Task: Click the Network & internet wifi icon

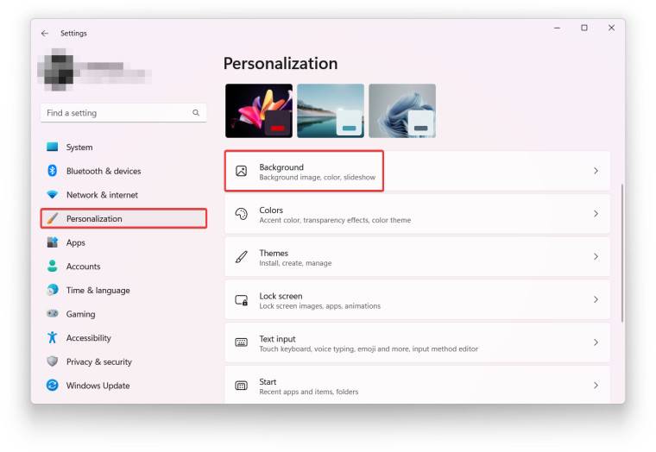Action: pyautogui.click(x=53, y=195)
